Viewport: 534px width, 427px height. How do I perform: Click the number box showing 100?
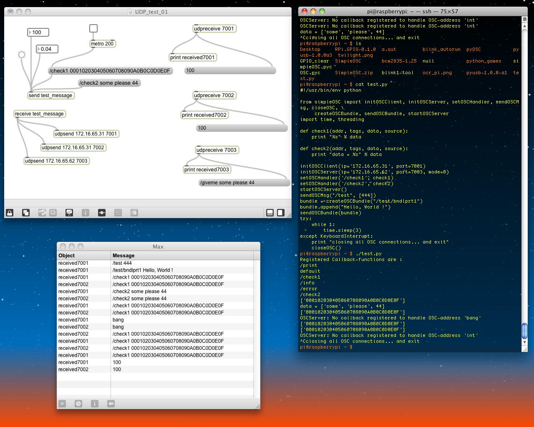coord(38,33)
